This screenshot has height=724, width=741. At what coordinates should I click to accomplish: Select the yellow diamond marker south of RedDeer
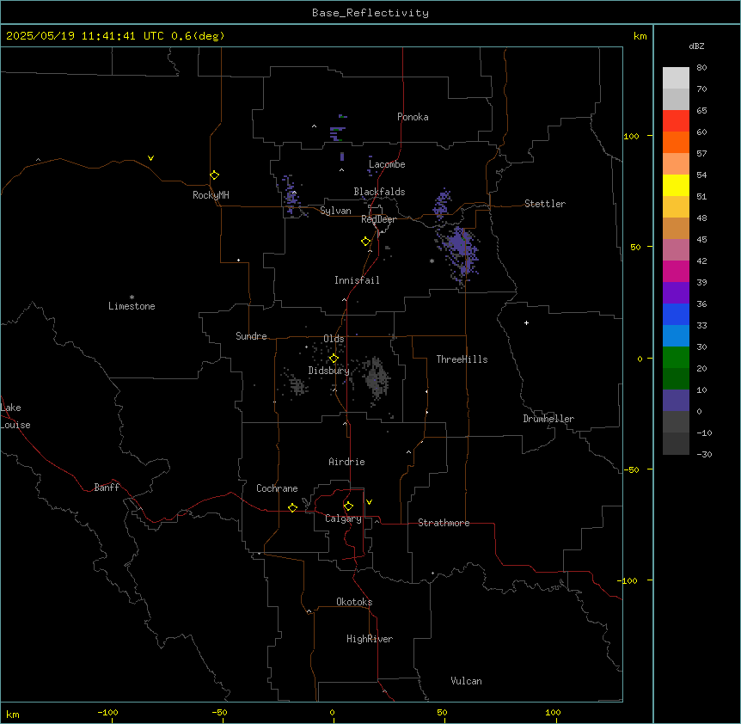tap(366, 242)
